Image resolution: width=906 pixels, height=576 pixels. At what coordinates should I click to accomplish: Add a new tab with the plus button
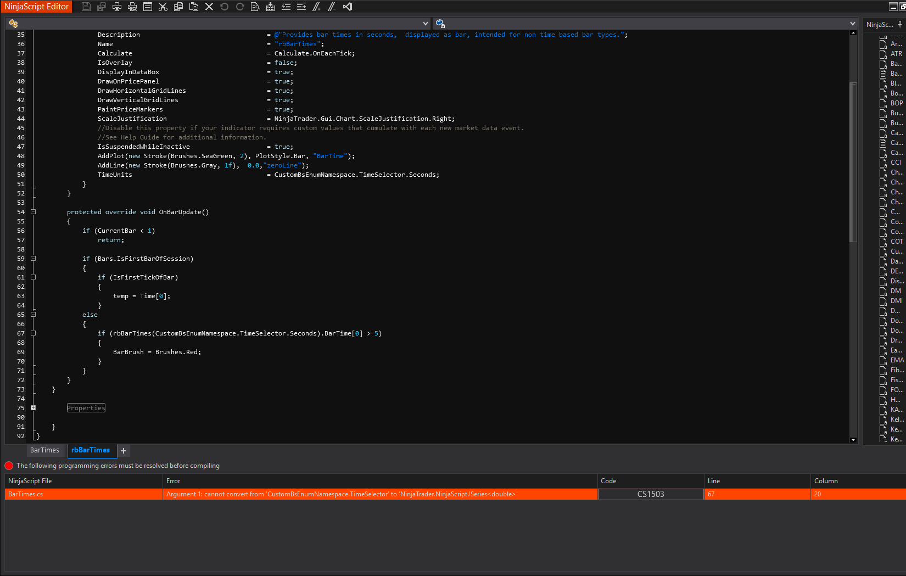point(124,451)
